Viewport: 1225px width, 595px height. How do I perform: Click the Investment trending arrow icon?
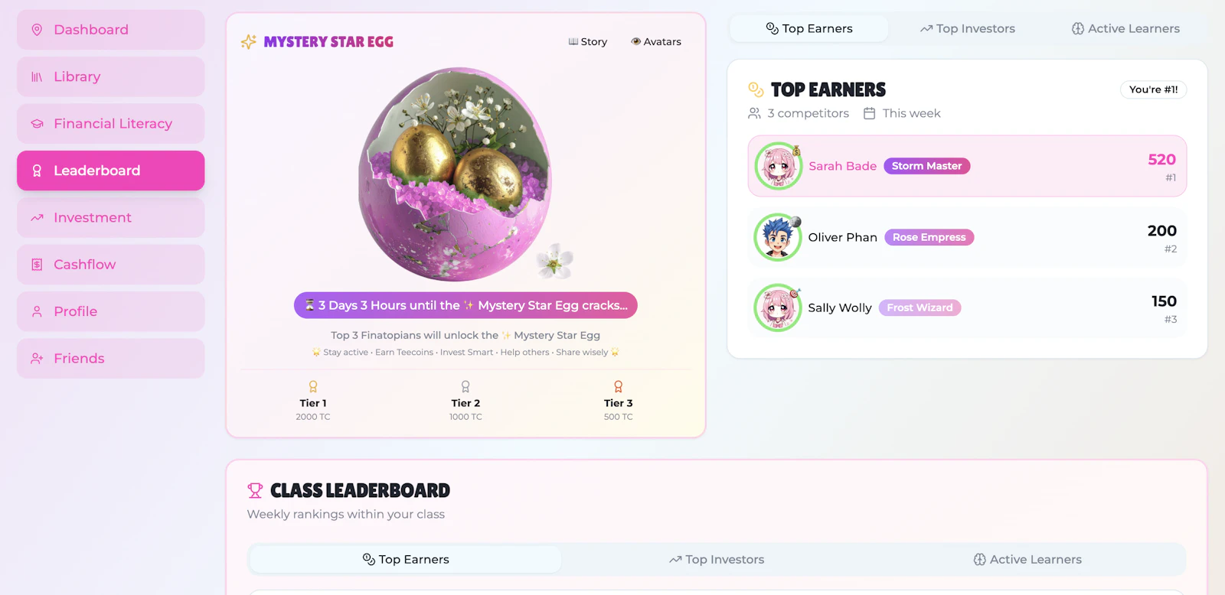tap(37, 218)
